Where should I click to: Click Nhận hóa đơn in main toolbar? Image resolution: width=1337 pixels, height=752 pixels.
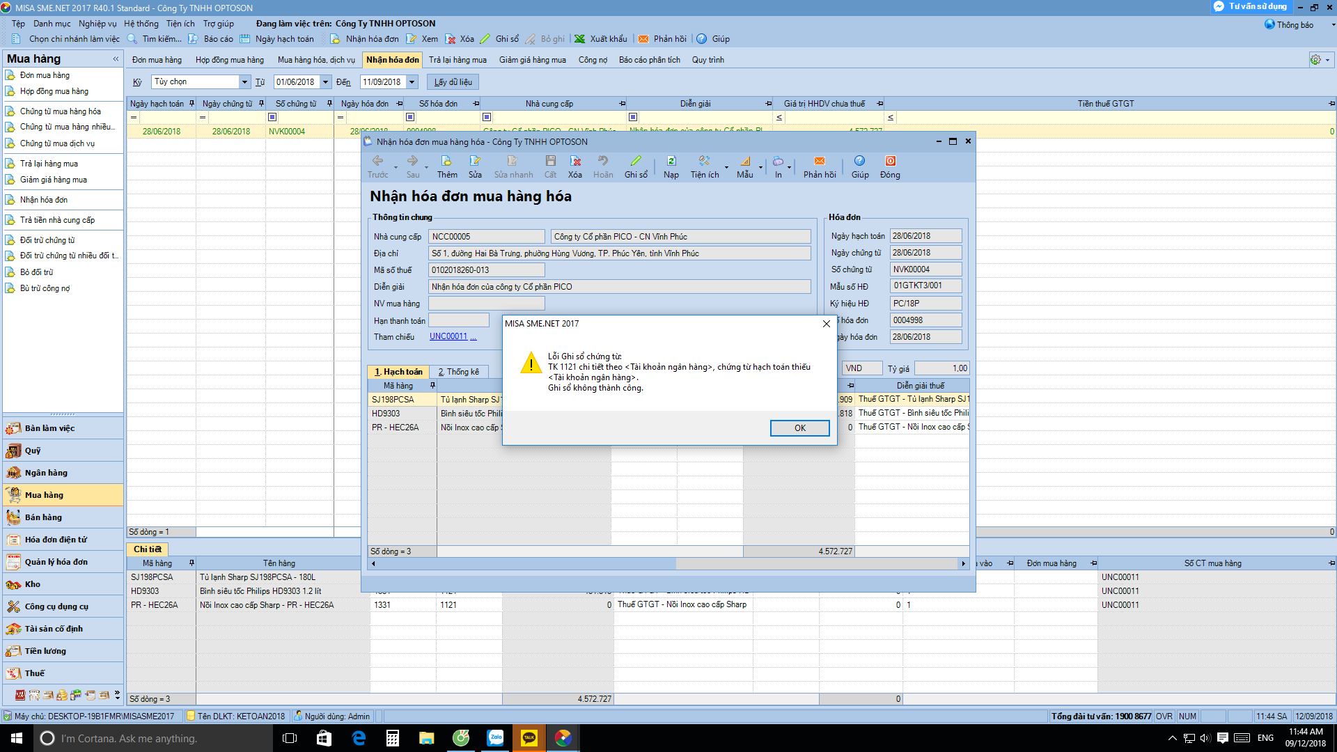pos(364,39)
